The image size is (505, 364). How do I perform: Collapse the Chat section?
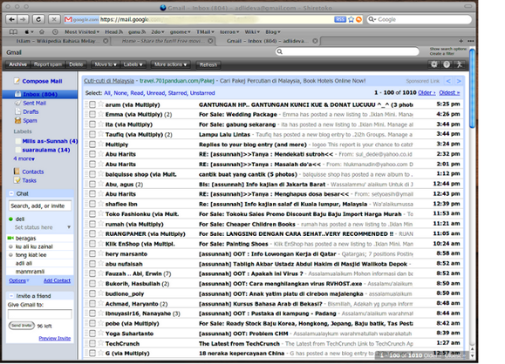pos(11,193)
